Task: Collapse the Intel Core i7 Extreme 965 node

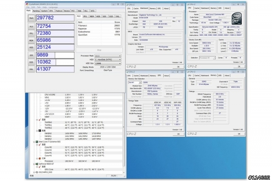Action: point(34,142)
